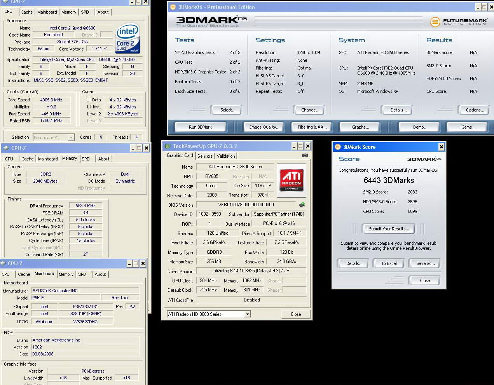Click the BIOS date 09/08/2008
This screenshot has width=494, height=385.
coord(85,354)
